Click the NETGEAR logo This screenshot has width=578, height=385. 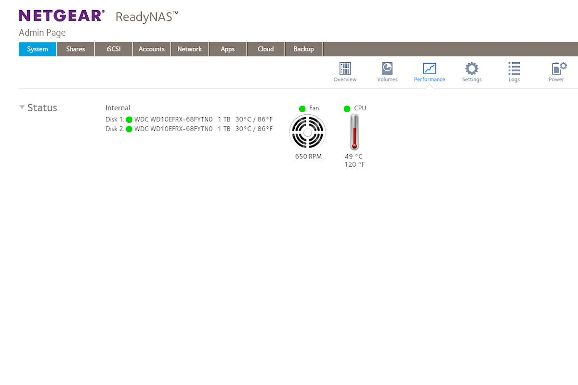point(61,16)
